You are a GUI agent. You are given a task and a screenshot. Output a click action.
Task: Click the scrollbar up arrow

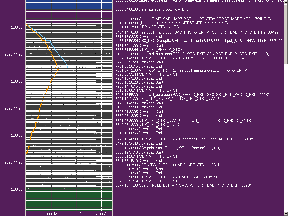pyautogui.click(x=286, y=2)
